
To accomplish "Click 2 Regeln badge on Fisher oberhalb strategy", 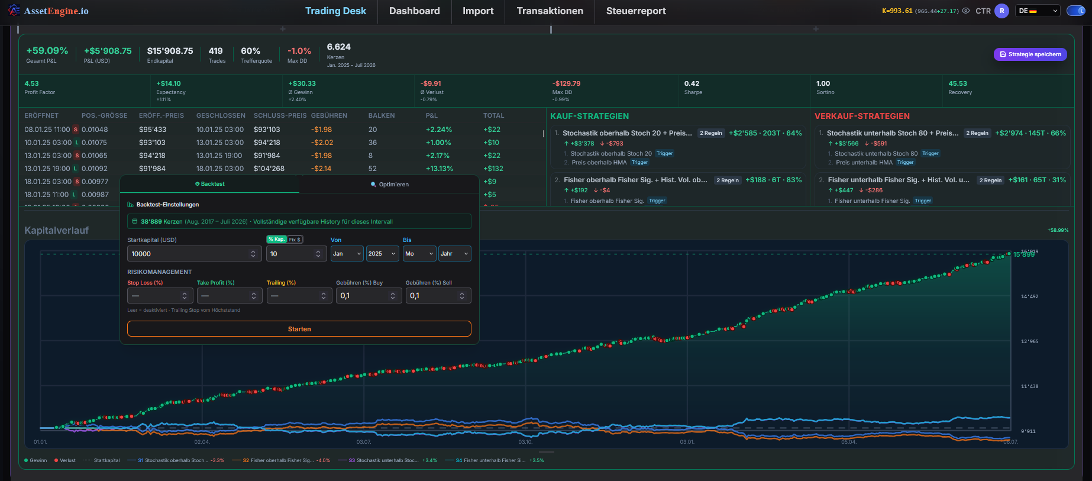I will tap(728, 180).
